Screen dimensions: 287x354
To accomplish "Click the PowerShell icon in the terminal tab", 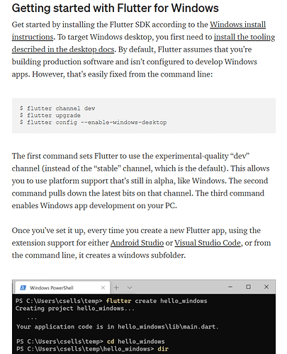I will click(x=23, y=287).
